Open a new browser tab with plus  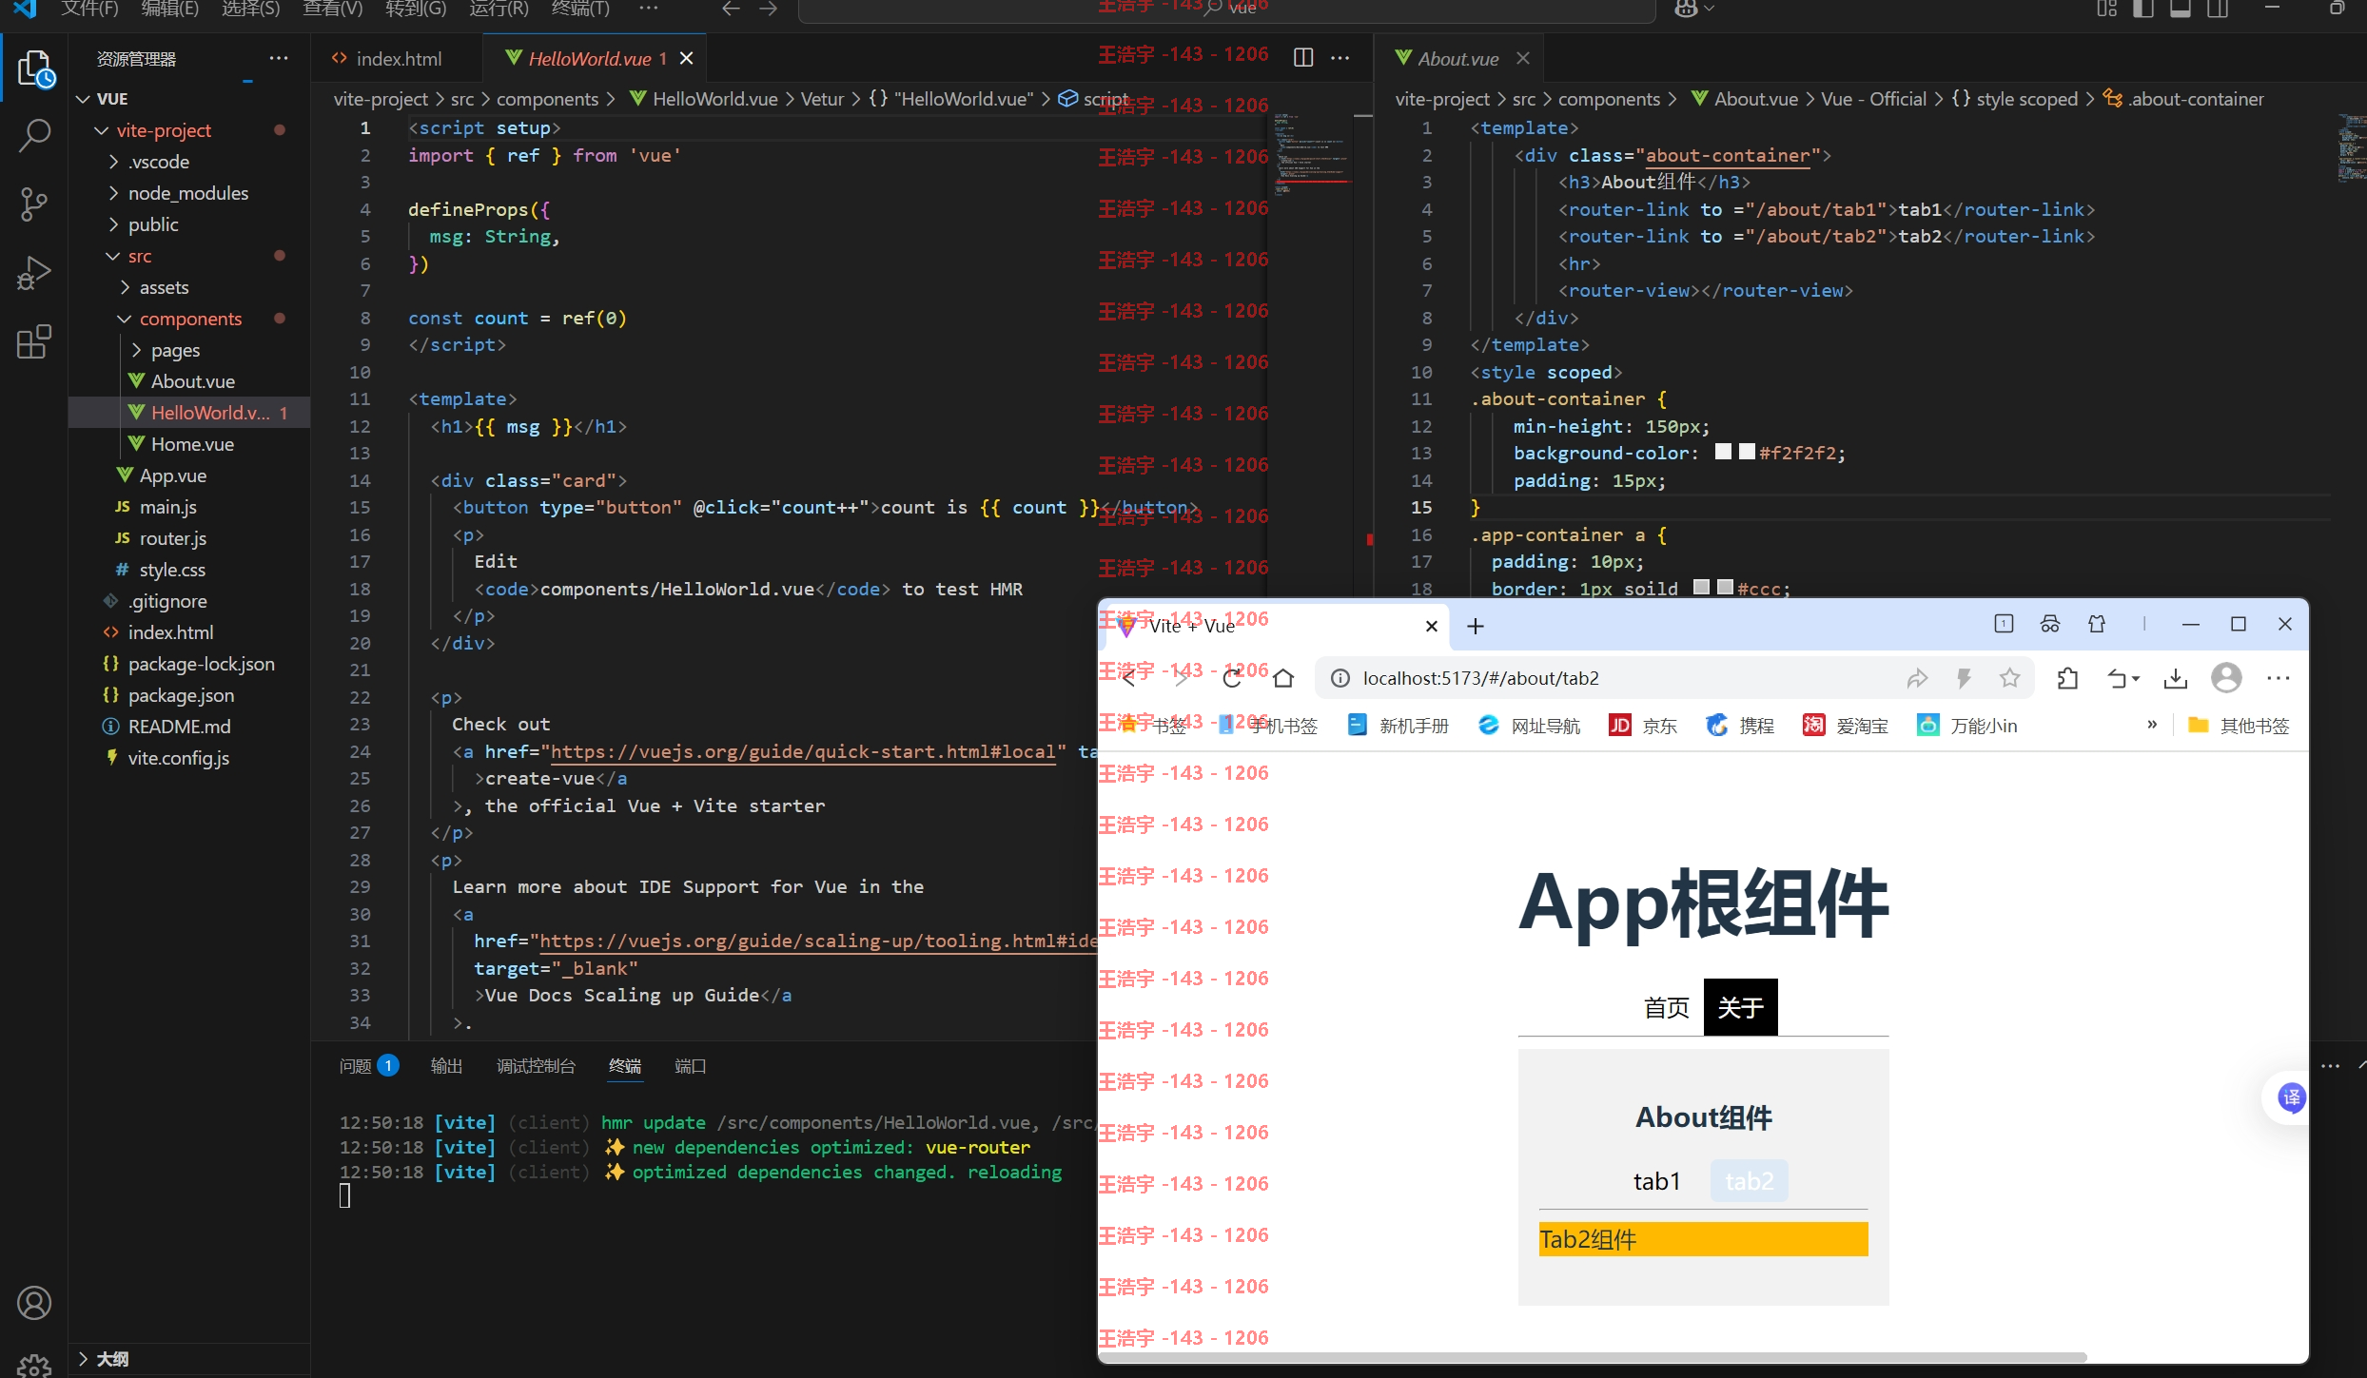click(1476, 626)
